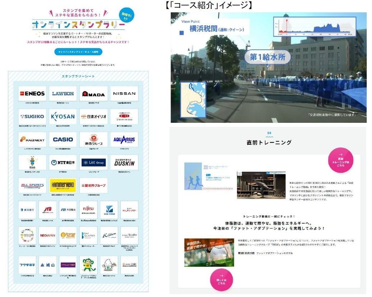Click the DUSKIN sponsor logo

click(124, 162)
